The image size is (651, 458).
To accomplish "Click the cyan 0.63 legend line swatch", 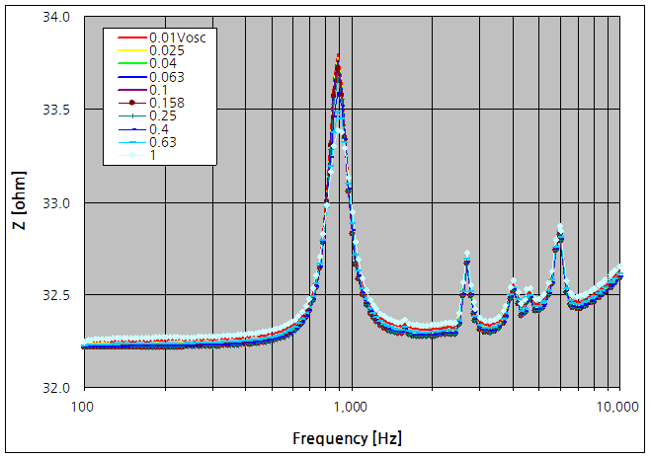I will 132,142.
